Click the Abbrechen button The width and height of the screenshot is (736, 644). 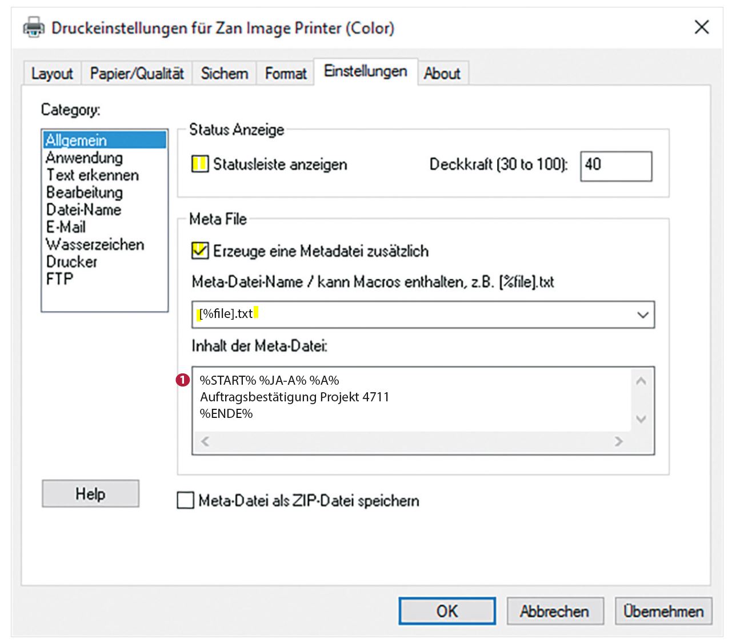(554, 611)
